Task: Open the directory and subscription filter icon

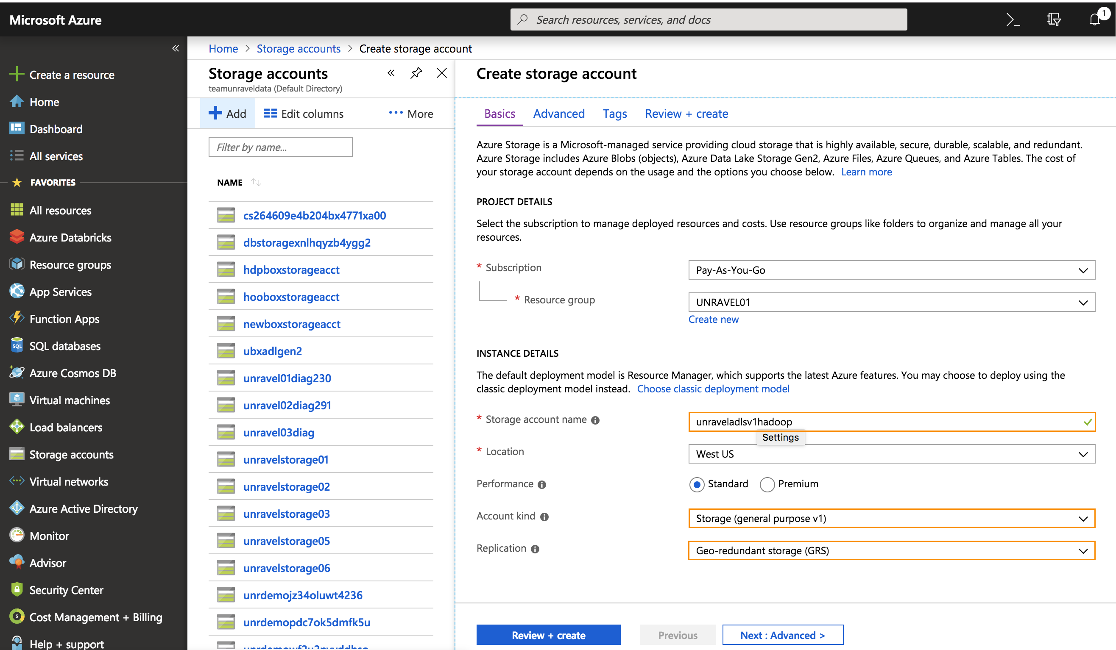Action: click(x=1054, y=19)
